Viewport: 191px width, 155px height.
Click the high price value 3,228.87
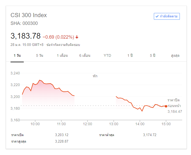click(62, 142)
